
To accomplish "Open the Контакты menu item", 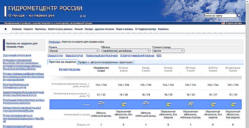I will 163,29.
